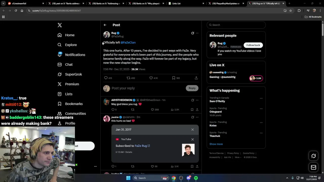Open the Grok floating button

tap(313, 156)
